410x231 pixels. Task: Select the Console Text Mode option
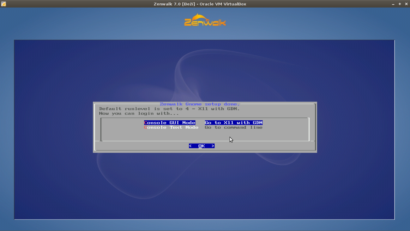(x=171, y=128)
